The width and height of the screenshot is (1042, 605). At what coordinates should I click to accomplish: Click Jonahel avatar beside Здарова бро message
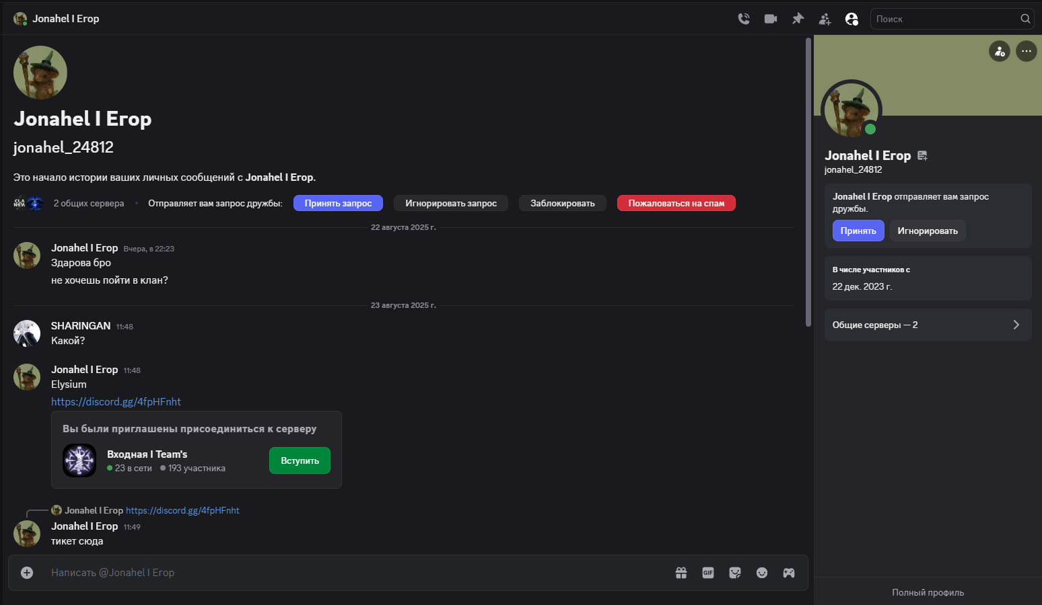[27, 255]
